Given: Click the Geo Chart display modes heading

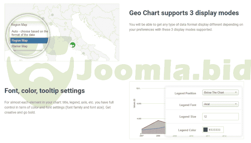Looking at the screenshot, I should coord(184,13).
